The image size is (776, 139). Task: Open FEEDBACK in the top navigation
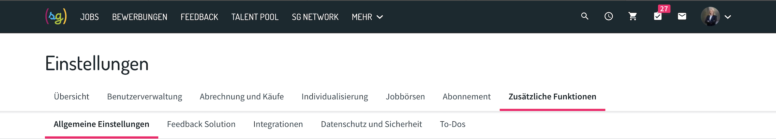[199, 17]
